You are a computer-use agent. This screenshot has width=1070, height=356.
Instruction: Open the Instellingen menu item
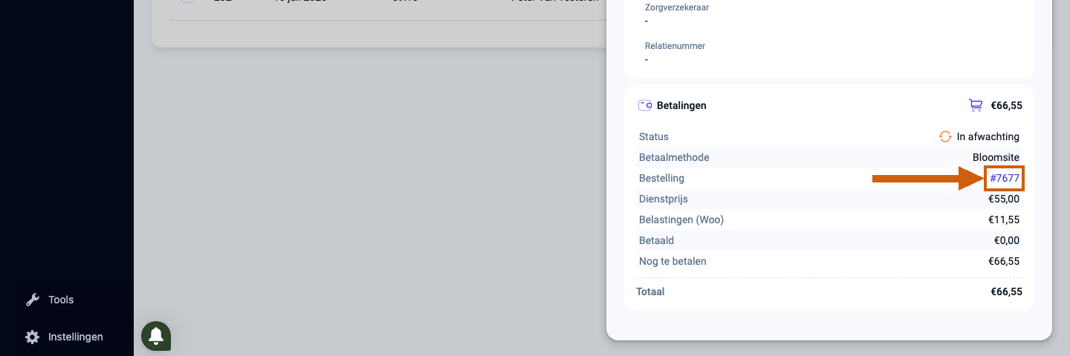point(76,337)
